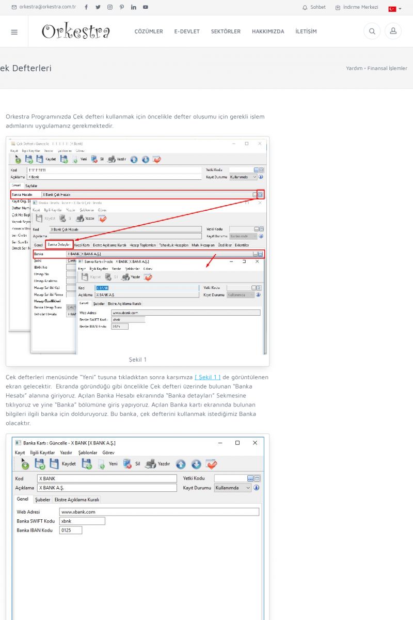Follow the Yardım breadcrumb link
Viewport: 413px width, 620px height.
pos(354,68)
